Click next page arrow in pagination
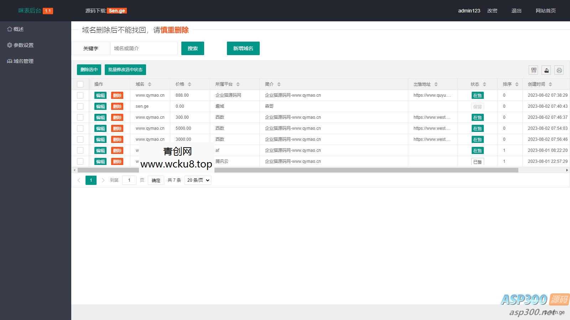This screenshot has width=570, height=320. coord(103,180)
